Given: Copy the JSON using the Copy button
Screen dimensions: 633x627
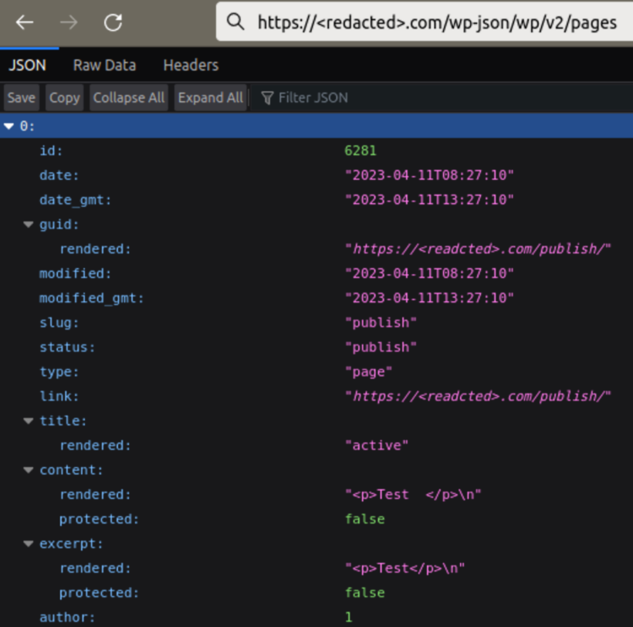Looking at the screenshot, I should coord(64,97).
